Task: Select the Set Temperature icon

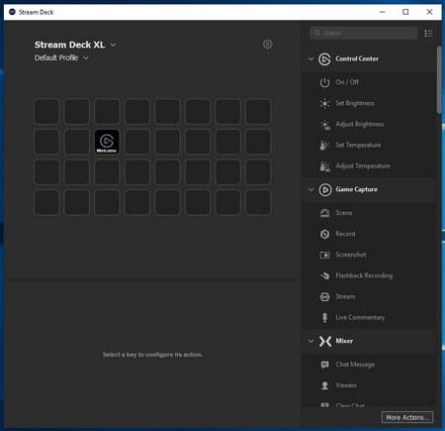Action: (x=324, y=146)
